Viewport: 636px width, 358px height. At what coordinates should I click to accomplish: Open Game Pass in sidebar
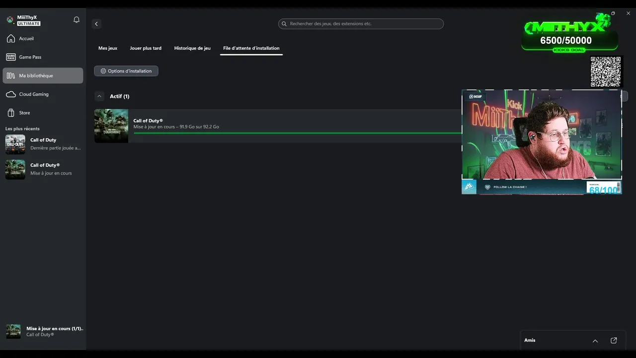coord(43,57)
